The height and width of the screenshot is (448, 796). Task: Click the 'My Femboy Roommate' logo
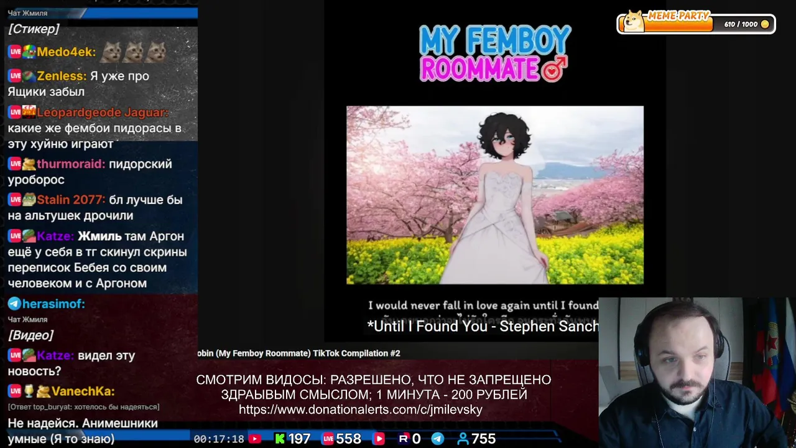pos(495,54)
